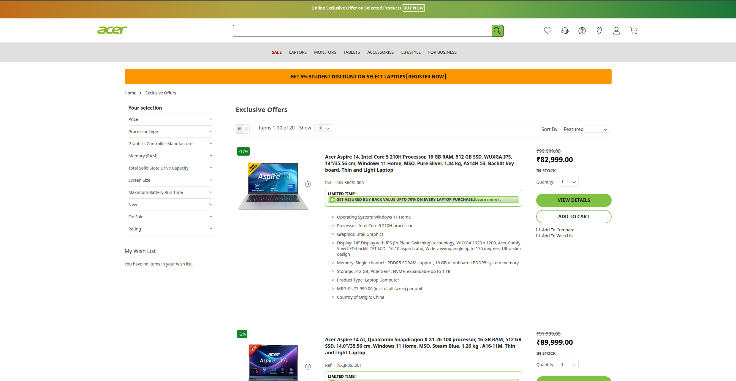Click the Acer logo

click(x=112, y=30)
